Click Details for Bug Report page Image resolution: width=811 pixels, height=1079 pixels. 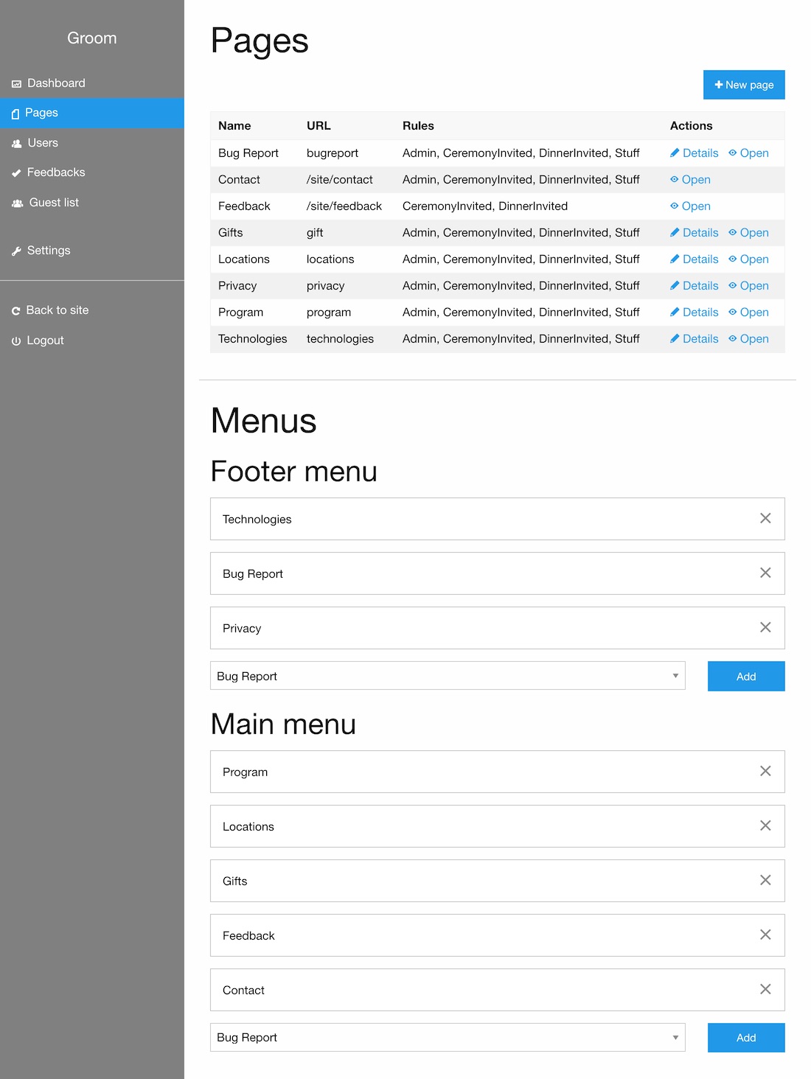point(694,153)
